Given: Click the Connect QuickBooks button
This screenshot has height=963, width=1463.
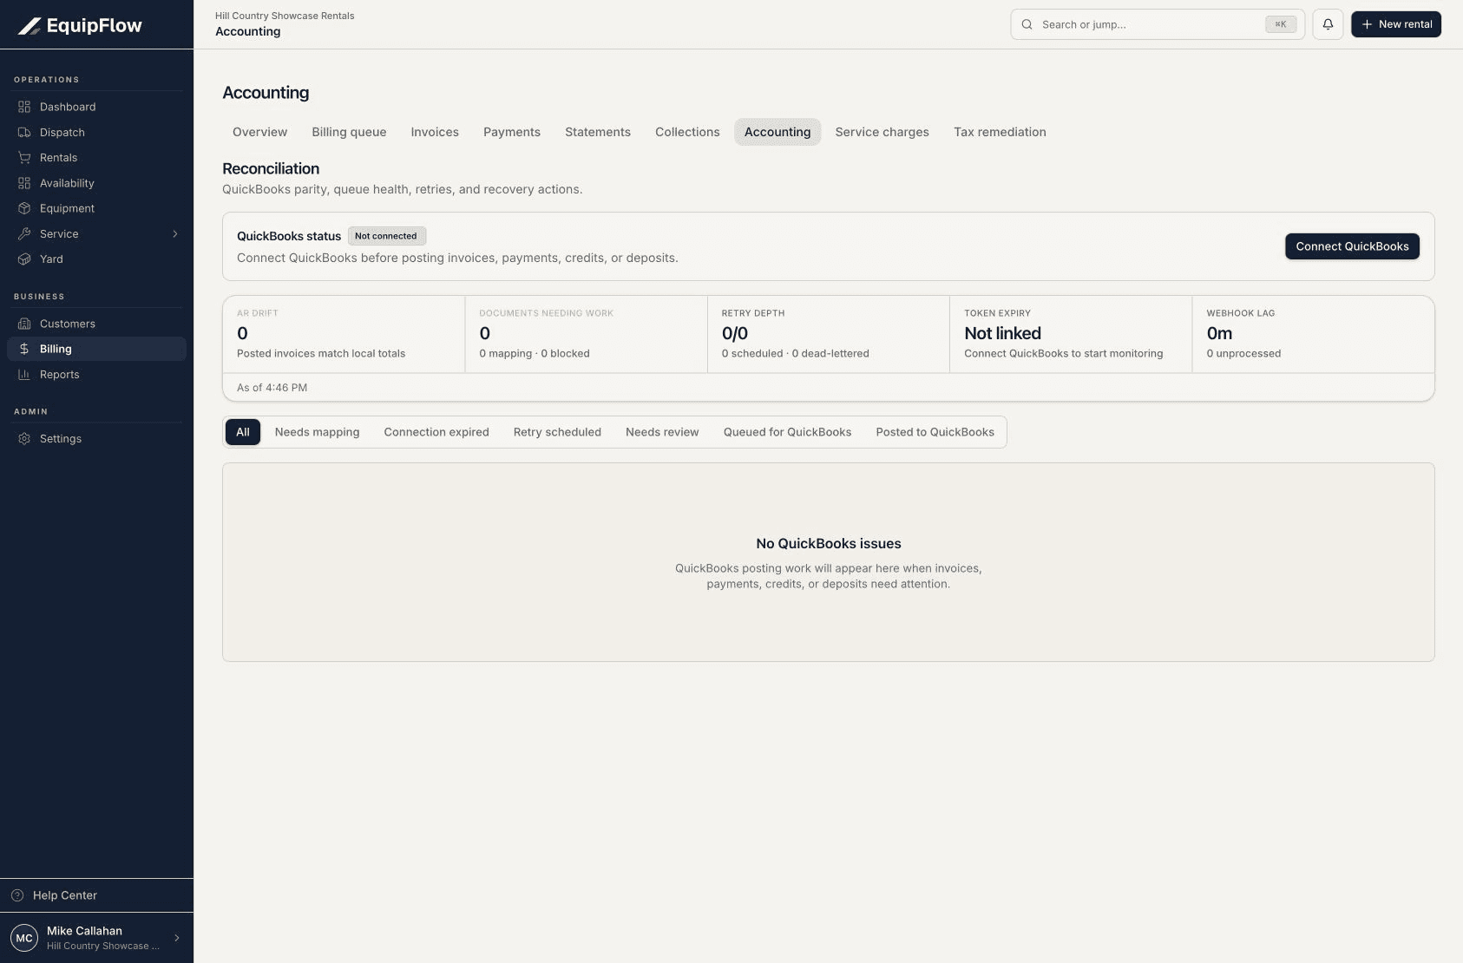Looking at the screenshot, I should click(1352, 246).
